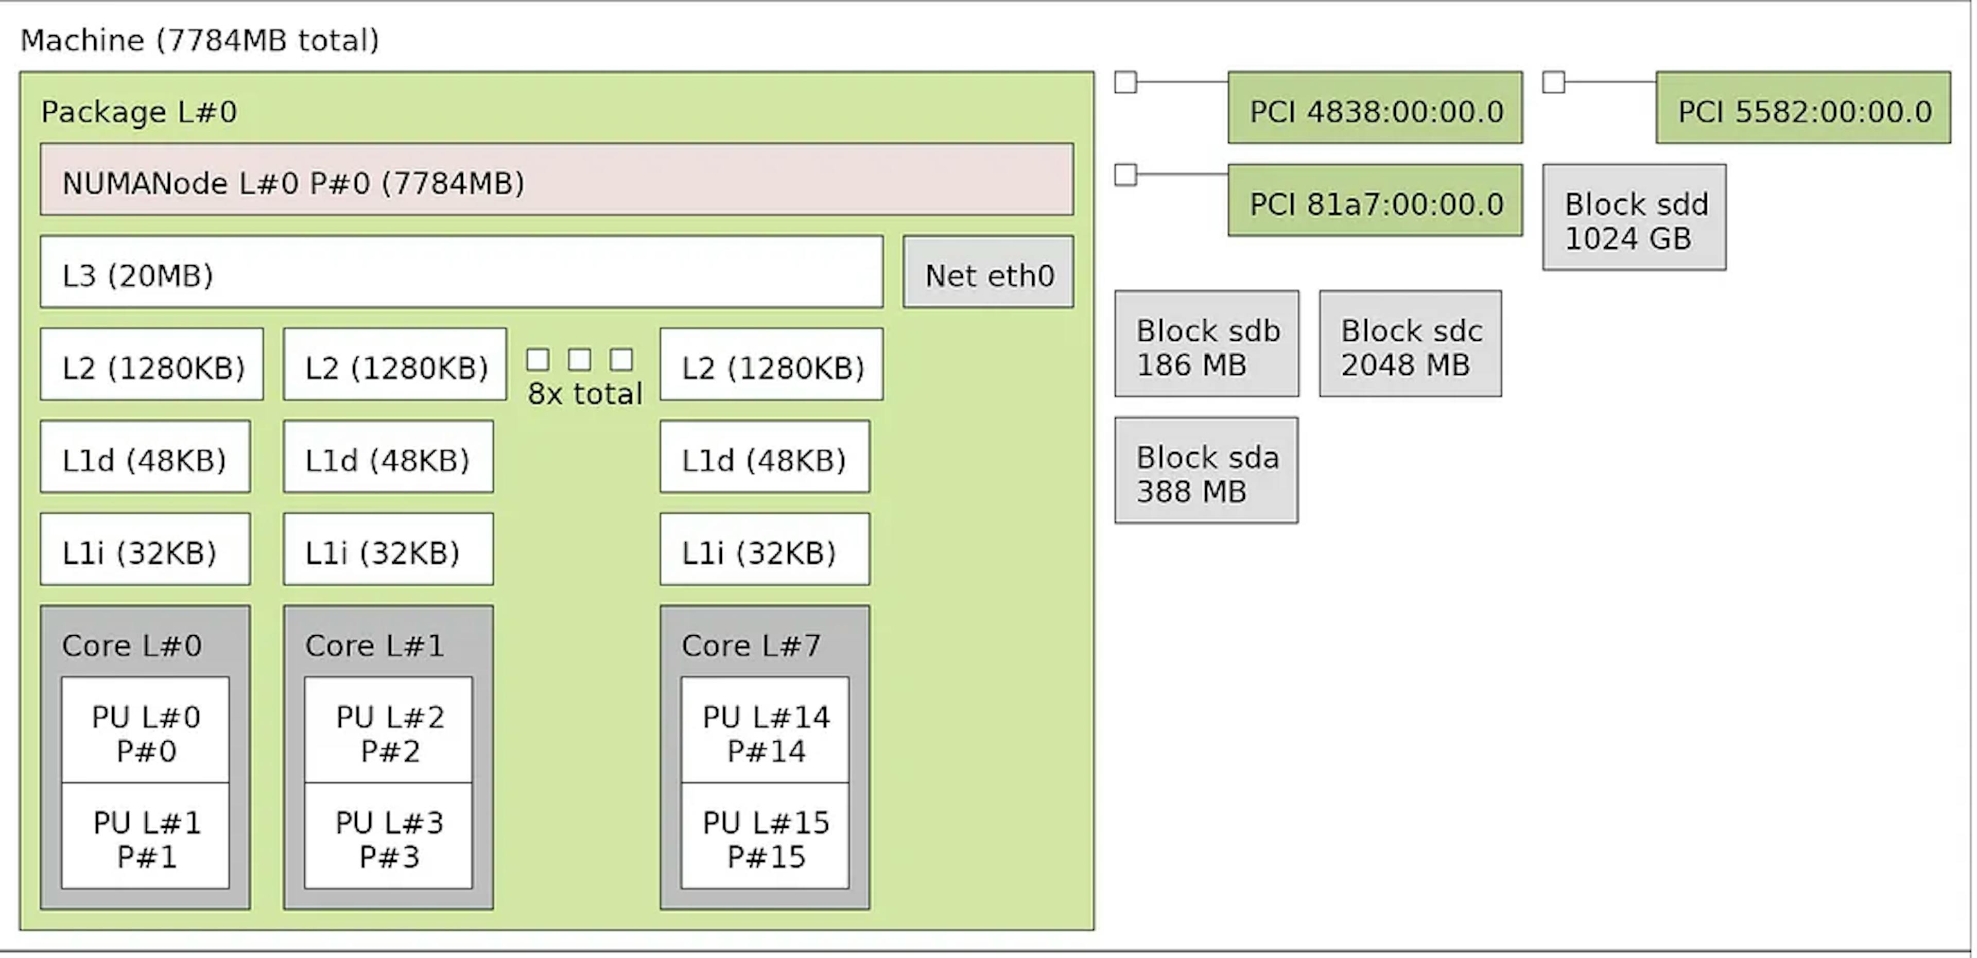Select the PCI 5582:00:00.0 device box
Image resolution: width=1977 pixels, height=958 pixels.
(1803, 108)
